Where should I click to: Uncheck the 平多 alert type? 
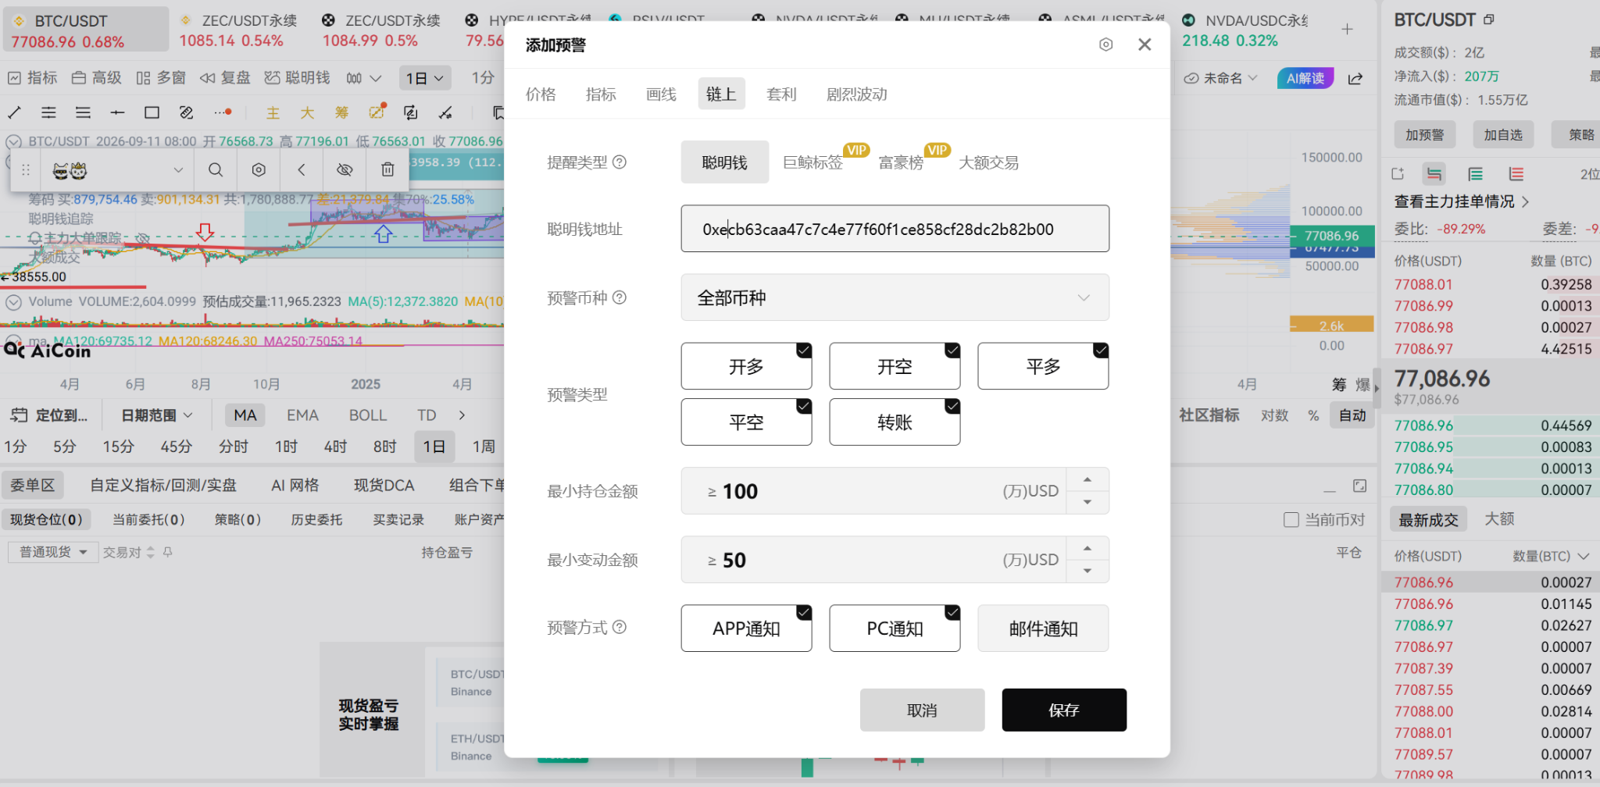[1043, 366]
